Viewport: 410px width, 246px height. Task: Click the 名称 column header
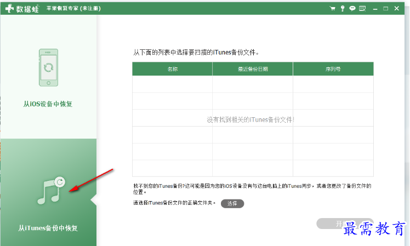coord(172,69)
